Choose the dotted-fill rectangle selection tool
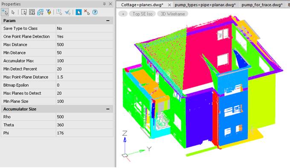Viewport: 290px width, 168px height. (x=32, y=12)
